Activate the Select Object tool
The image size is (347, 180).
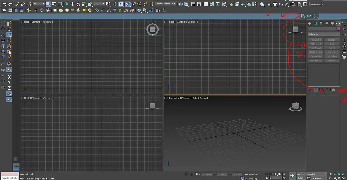48,4
